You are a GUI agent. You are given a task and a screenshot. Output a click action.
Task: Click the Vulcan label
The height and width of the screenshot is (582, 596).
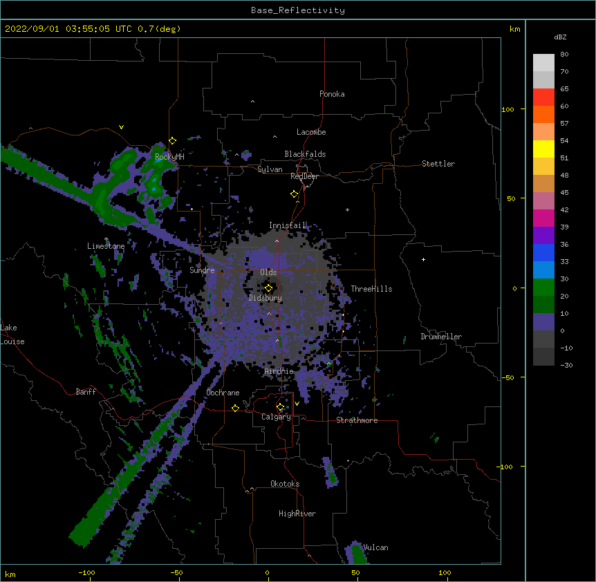[x=376, y=547]
